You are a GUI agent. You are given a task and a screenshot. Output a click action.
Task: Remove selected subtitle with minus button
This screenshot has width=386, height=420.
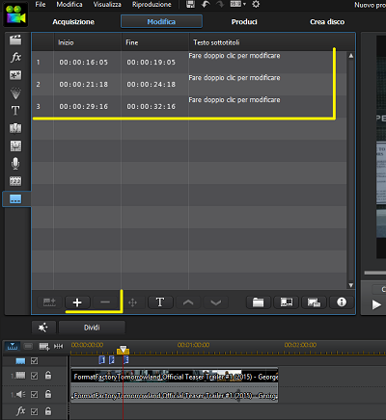point(105,302)
